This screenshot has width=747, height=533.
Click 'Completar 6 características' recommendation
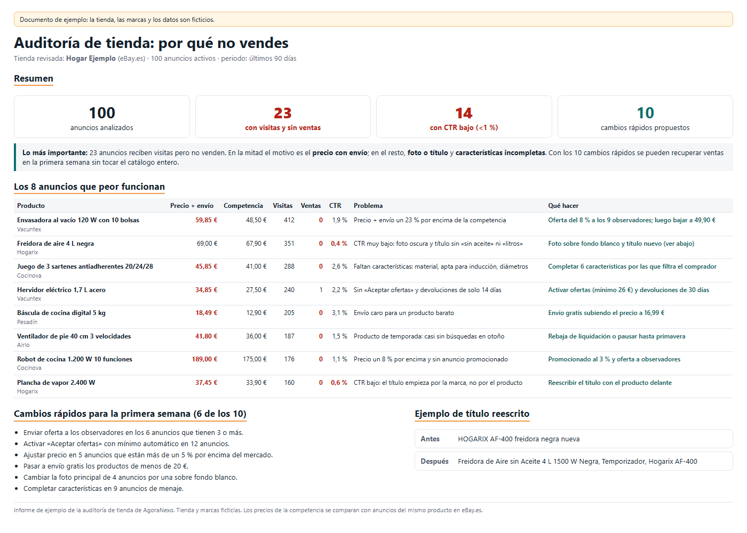(632, 266)
